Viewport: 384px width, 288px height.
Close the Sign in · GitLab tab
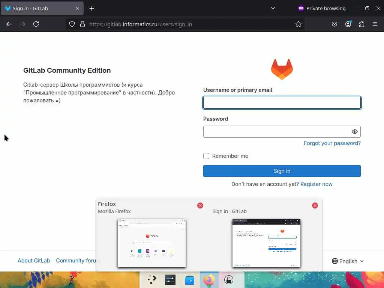coord(77,8)
